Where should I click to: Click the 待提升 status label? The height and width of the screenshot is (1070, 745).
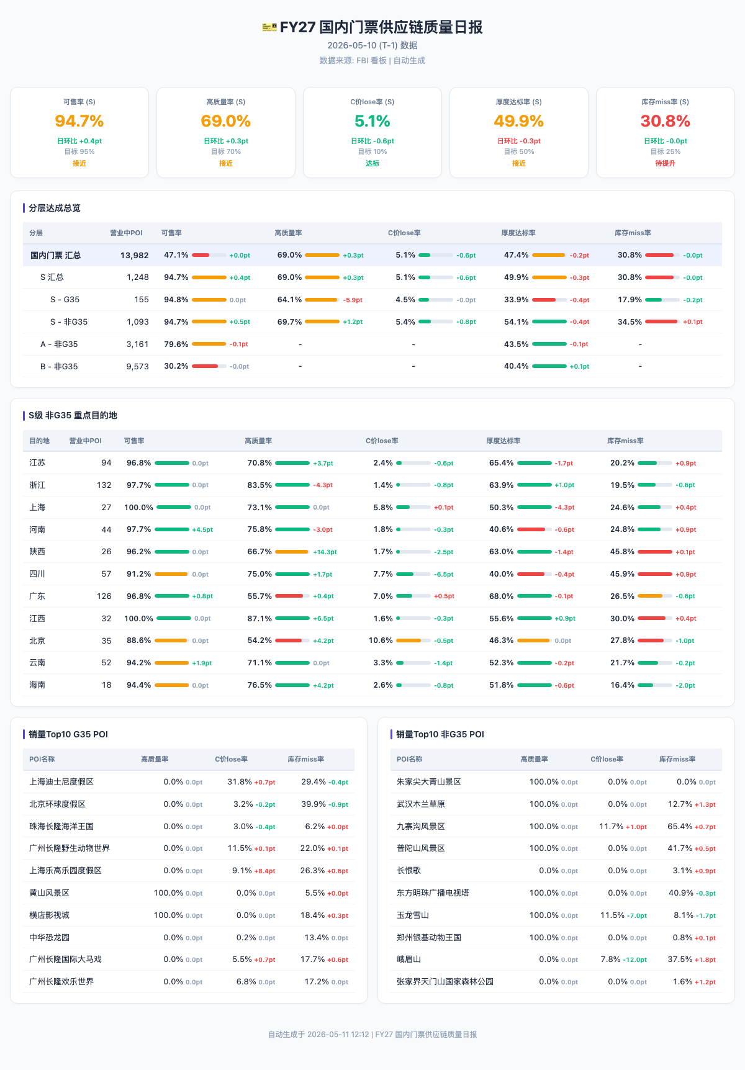666,163
